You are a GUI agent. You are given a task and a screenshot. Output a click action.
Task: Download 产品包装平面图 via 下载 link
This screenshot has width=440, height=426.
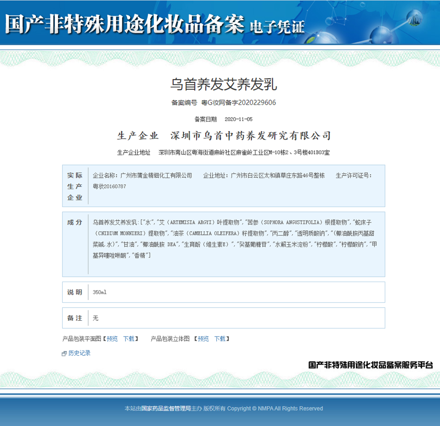coord(129,339)
